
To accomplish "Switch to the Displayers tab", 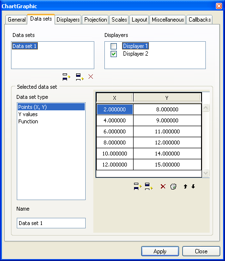I will point(68,20).
